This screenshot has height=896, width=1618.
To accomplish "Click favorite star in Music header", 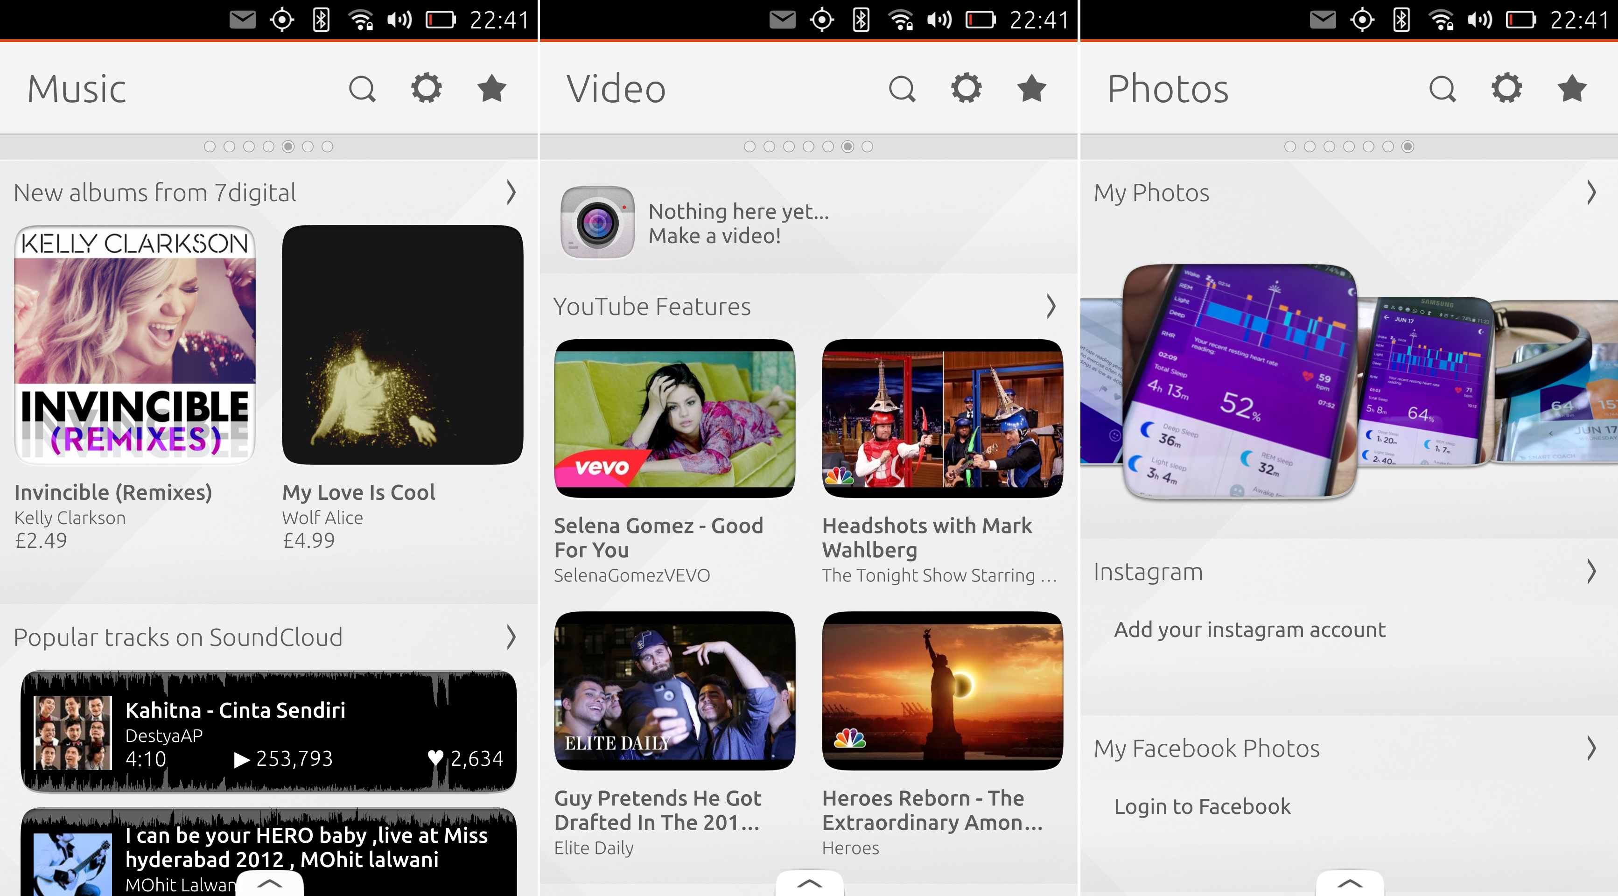I will point(492,89).
